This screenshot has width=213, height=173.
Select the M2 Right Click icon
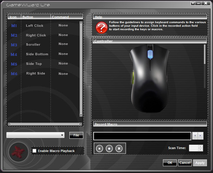pyautogui.click(x=14, y=35)
